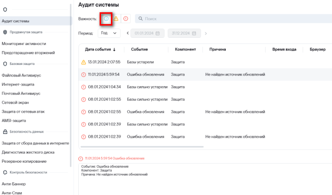Click the shield icon at sidebar top
The height and width of the screenshot is (195, 332).
click(x=5, y=9)
